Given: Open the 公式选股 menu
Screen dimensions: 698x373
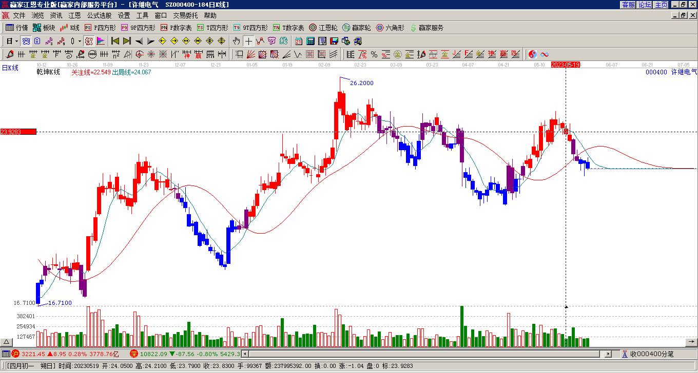Looking at the screenshot, I should tap(99, 16).
